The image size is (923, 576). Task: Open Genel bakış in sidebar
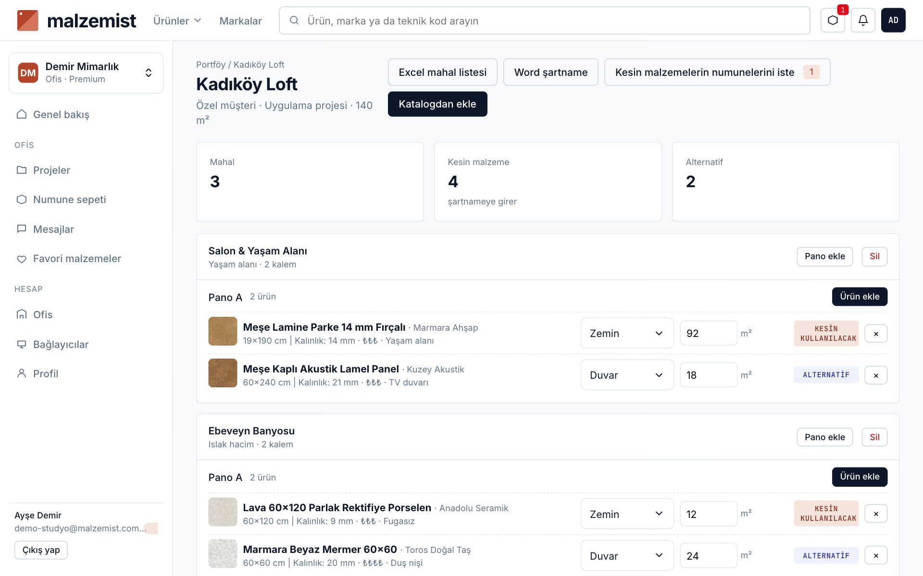86,114
